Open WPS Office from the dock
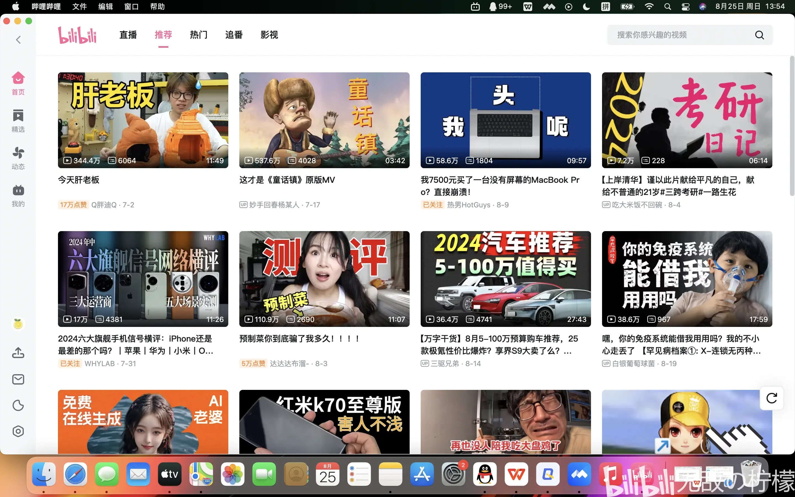 (x=516, y=474)
